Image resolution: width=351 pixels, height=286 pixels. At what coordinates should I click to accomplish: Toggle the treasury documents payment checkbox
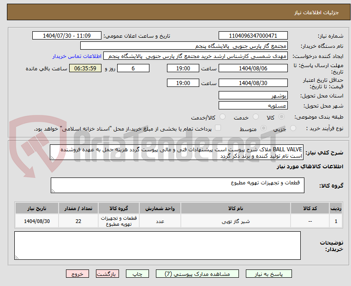219,128
